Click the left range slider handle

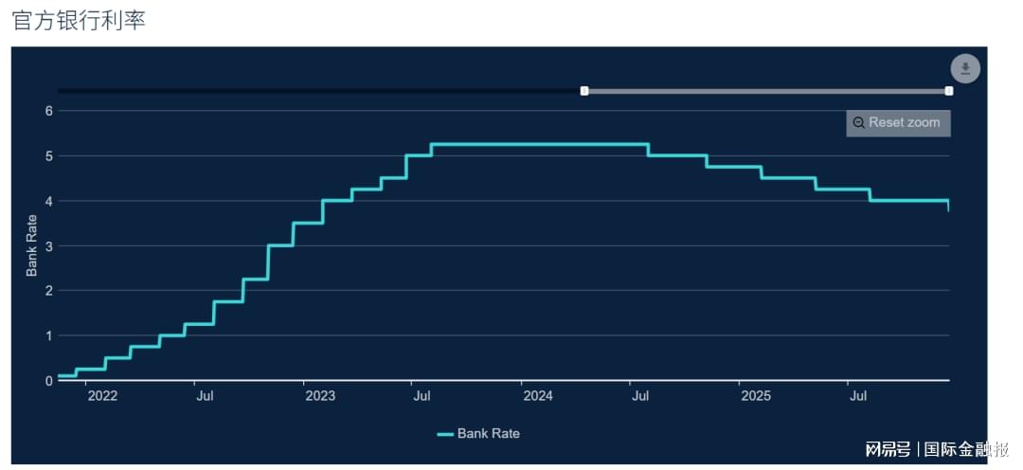coord(584,91)
